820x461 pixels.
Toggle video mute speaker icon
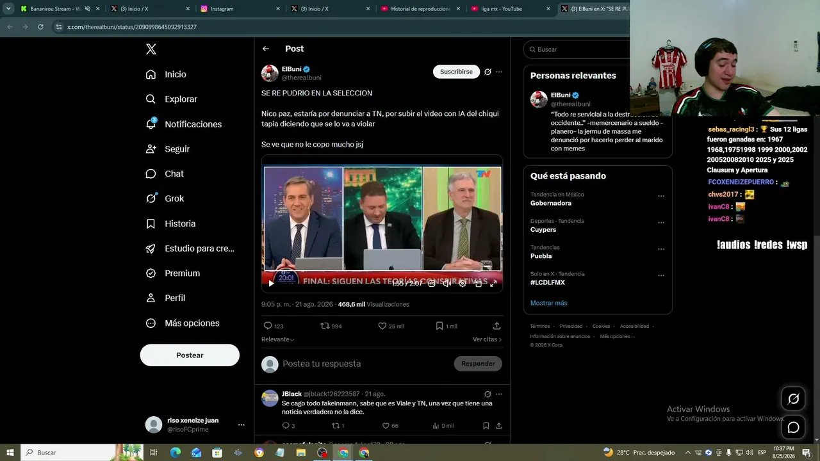pos(447,283)
